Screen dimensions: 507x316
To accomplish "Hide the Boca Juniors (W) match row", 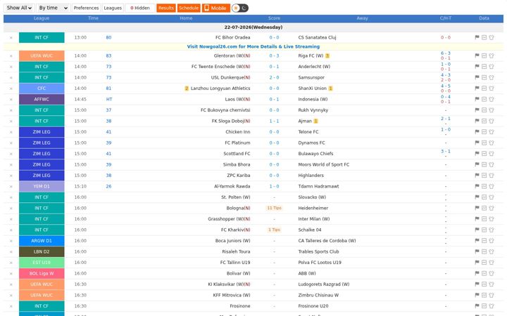I will [x=11, y=241].
